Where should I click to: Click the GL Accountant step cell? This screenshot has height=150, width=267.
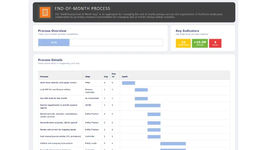pyautogui.click(x=92, y=98)
